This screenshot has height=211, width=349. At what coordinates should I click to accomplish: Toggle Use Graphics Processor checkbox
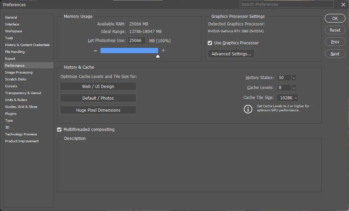(210, 43)
